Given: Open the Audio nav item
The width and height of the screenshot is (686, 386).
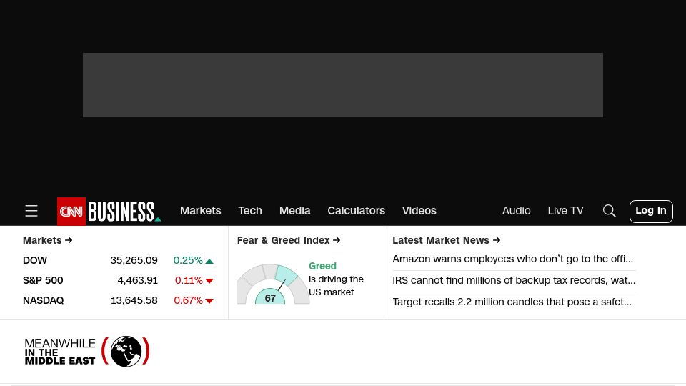Looking at the screenshot, I should click(x=516, y=210).
